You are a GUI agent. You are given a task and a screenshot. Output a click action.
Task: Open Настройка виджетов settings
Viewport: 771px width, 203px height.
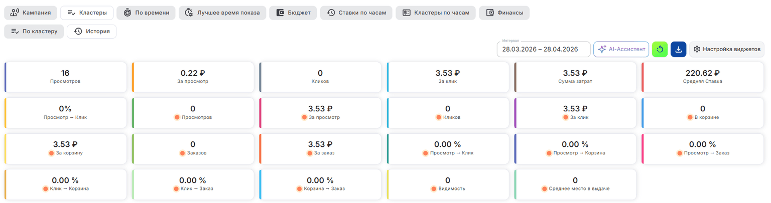point(727,49)
